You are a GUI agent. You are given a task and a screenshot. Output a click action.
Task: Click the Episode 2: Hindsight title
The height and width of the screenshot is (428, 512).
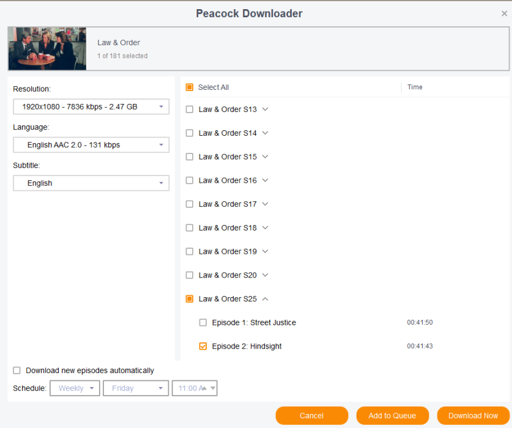click(x=247, y=346)
